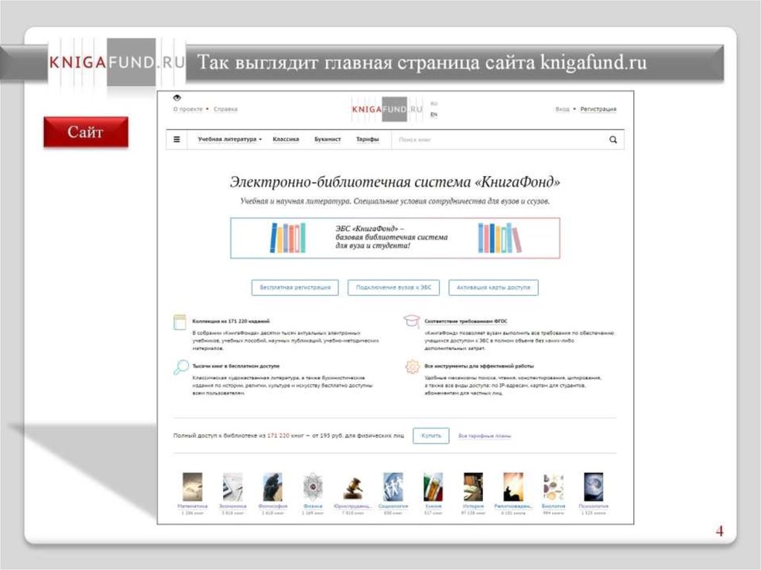Click the Юриспруденция label link
The height and width of the screenshot is (570, 761).
(x=353, y=506)
